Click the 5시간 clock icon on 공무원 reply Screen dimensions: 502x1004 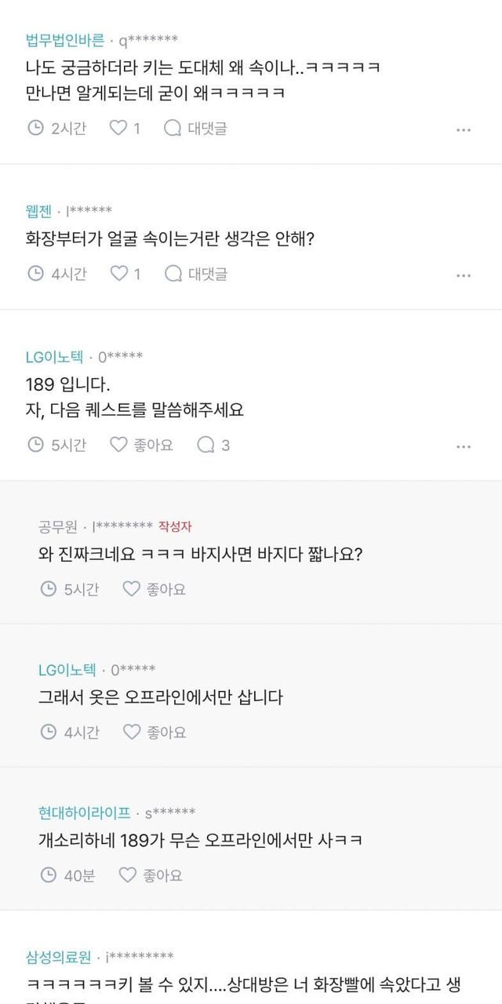click(x=48, y=589)
